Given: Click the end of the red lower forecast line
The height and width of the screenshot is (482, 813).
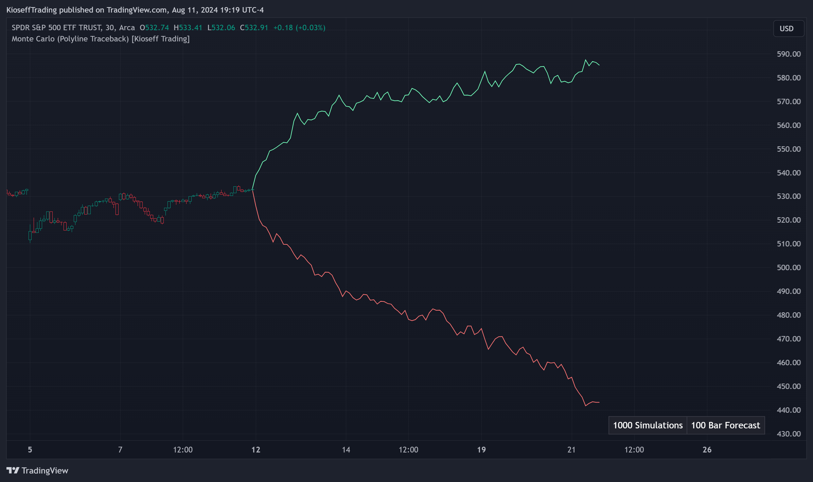Looking at the screenshot, I should coord(599,402).
